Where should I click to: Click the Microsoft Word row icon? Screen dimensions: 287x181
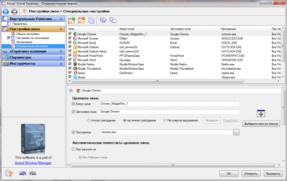(75, 60)
